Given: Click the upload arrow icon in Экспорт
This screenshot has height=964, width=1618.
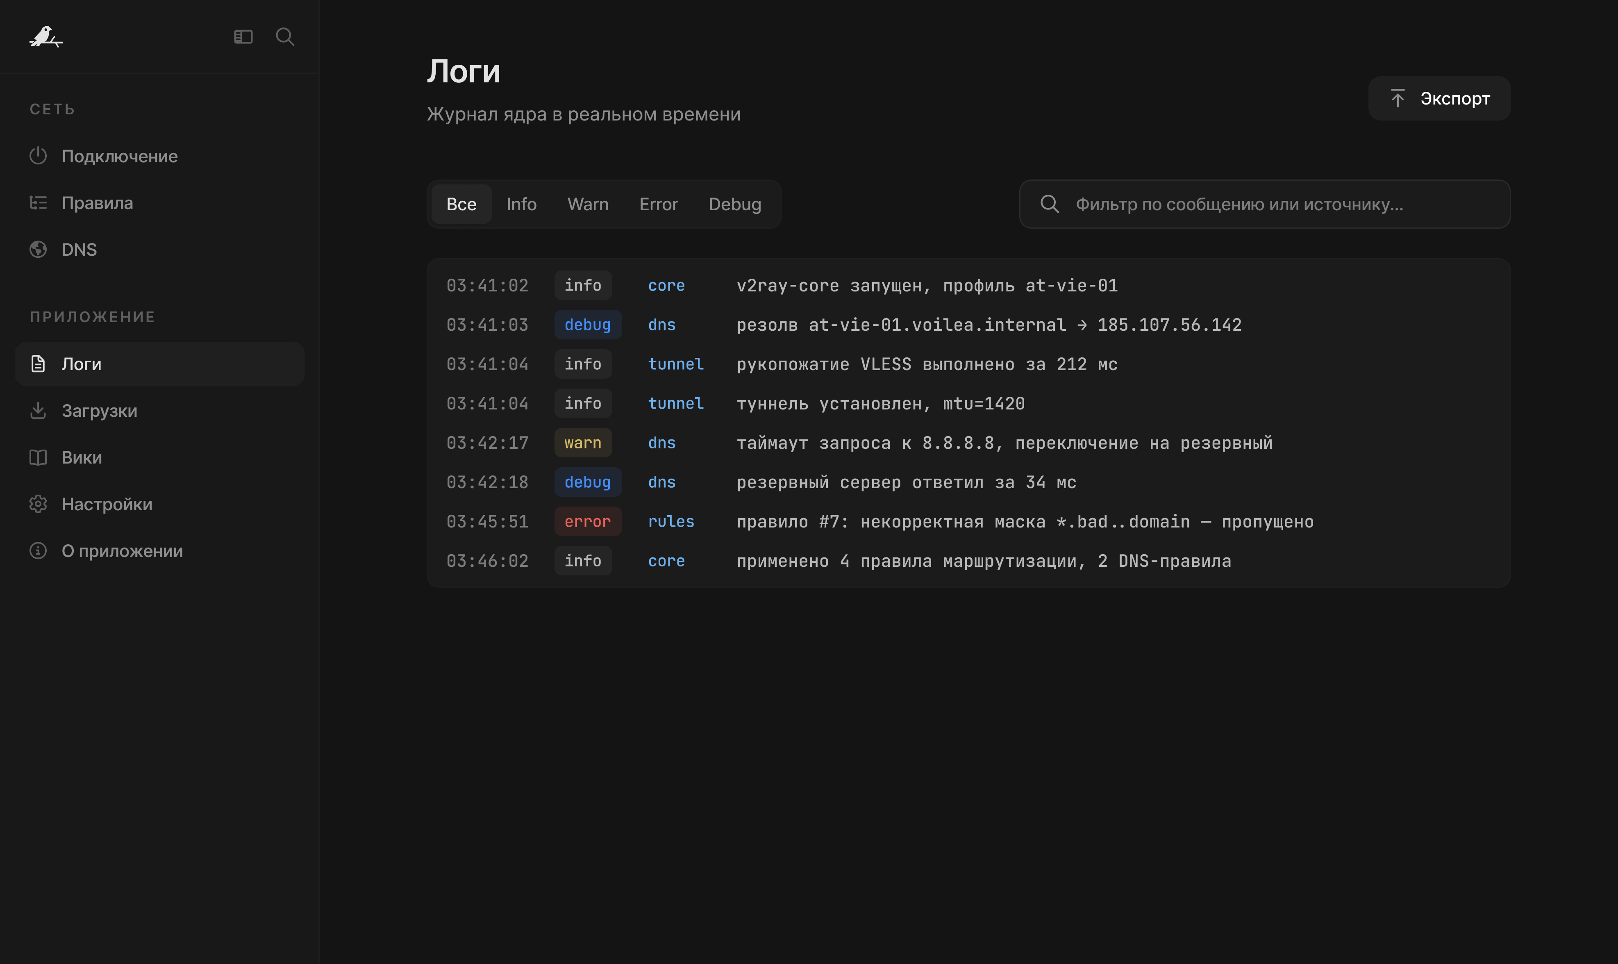Looking at the screenshot, I should [1398, 98].
